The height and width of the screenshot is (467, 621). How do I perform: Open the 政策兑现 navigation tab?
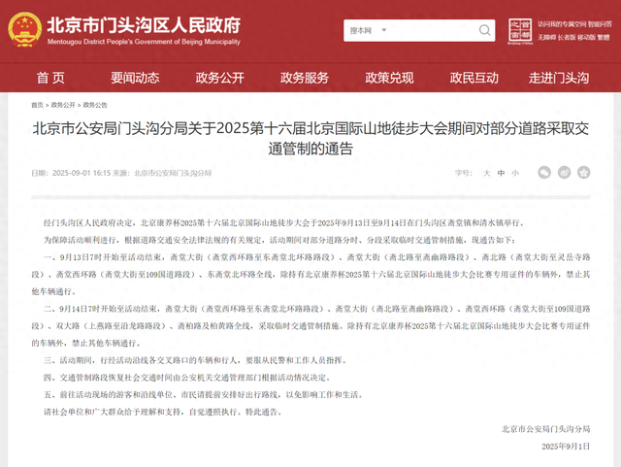(389, 78)
